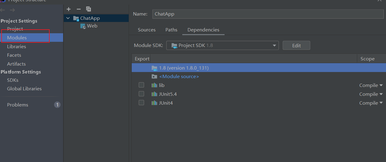Select the Web facet icon under ChatApp
The width and height of the screenshot is (386, 162).
[x=83, y=26]
